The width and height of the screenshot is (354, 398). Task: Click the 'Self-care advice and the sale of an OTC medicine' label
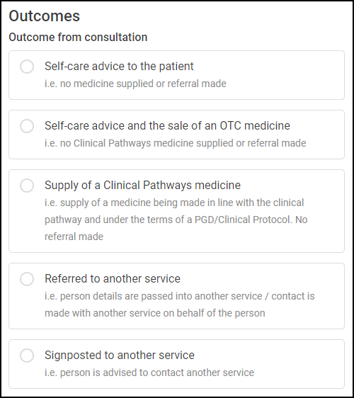tap(167, 125)
